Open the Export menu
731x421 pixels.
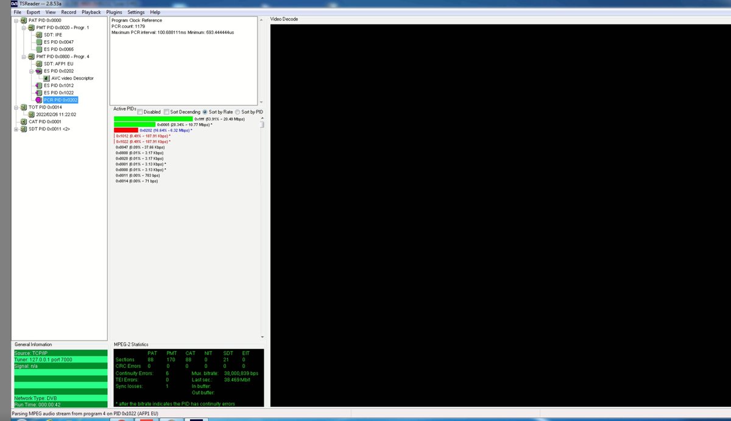[33, 12]
